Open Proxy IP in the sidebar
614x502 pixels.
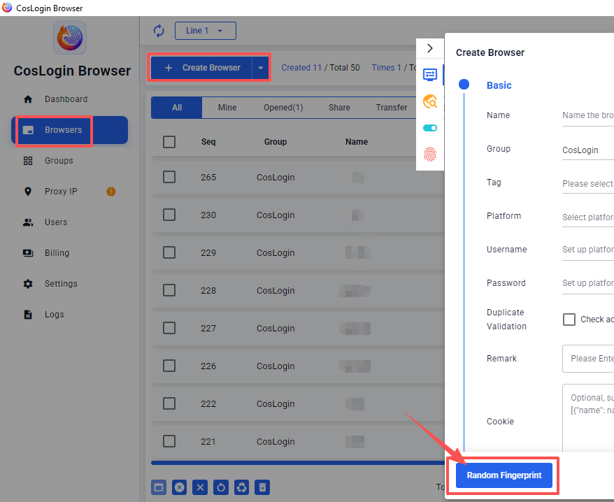(61, 192)
